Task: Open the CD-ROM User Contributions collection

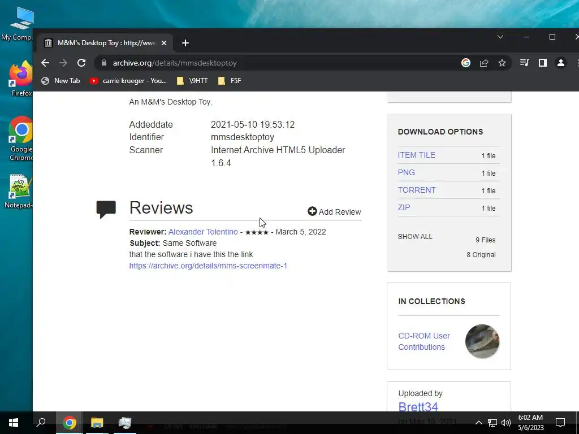Action: [x=424, y=341]
